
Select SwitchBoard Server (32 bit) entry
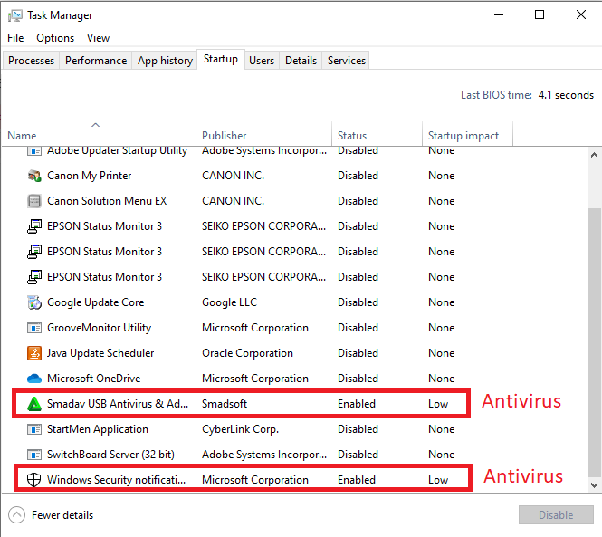110,455
